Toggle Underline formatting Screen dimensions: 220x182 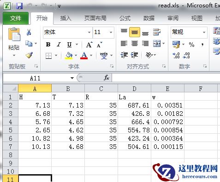[70, 45]
